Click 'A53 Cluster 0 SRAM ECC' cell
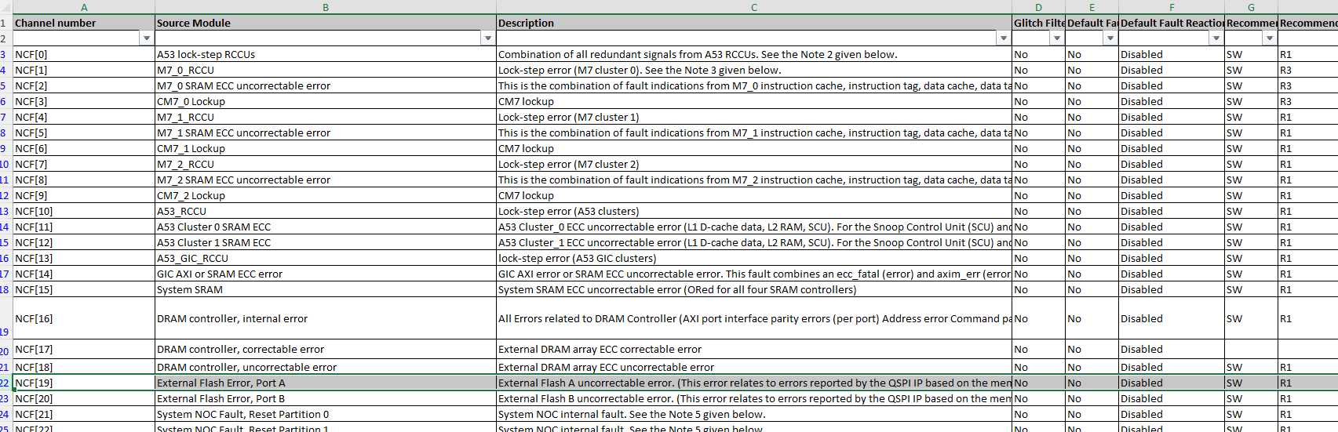Viewport: 1338px width, 432px height. (326, 227)
